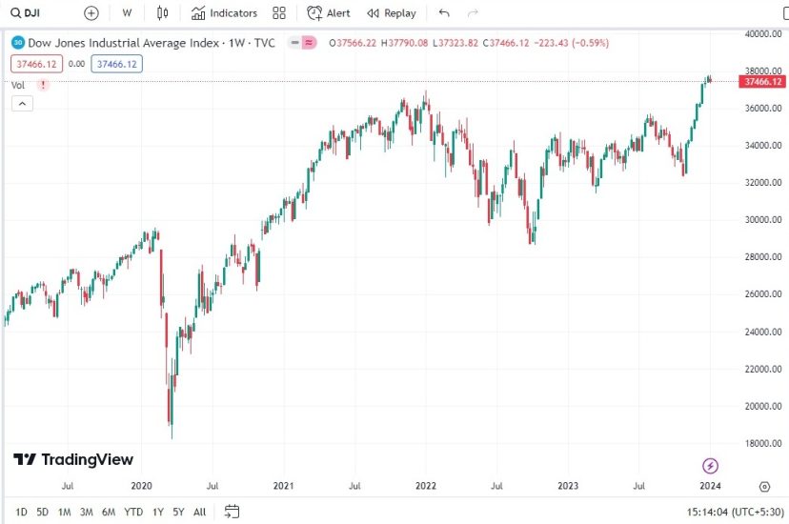Click the purple lightning event marker
The height and width of the screenshot is (524, 789).
pos(710,465)
